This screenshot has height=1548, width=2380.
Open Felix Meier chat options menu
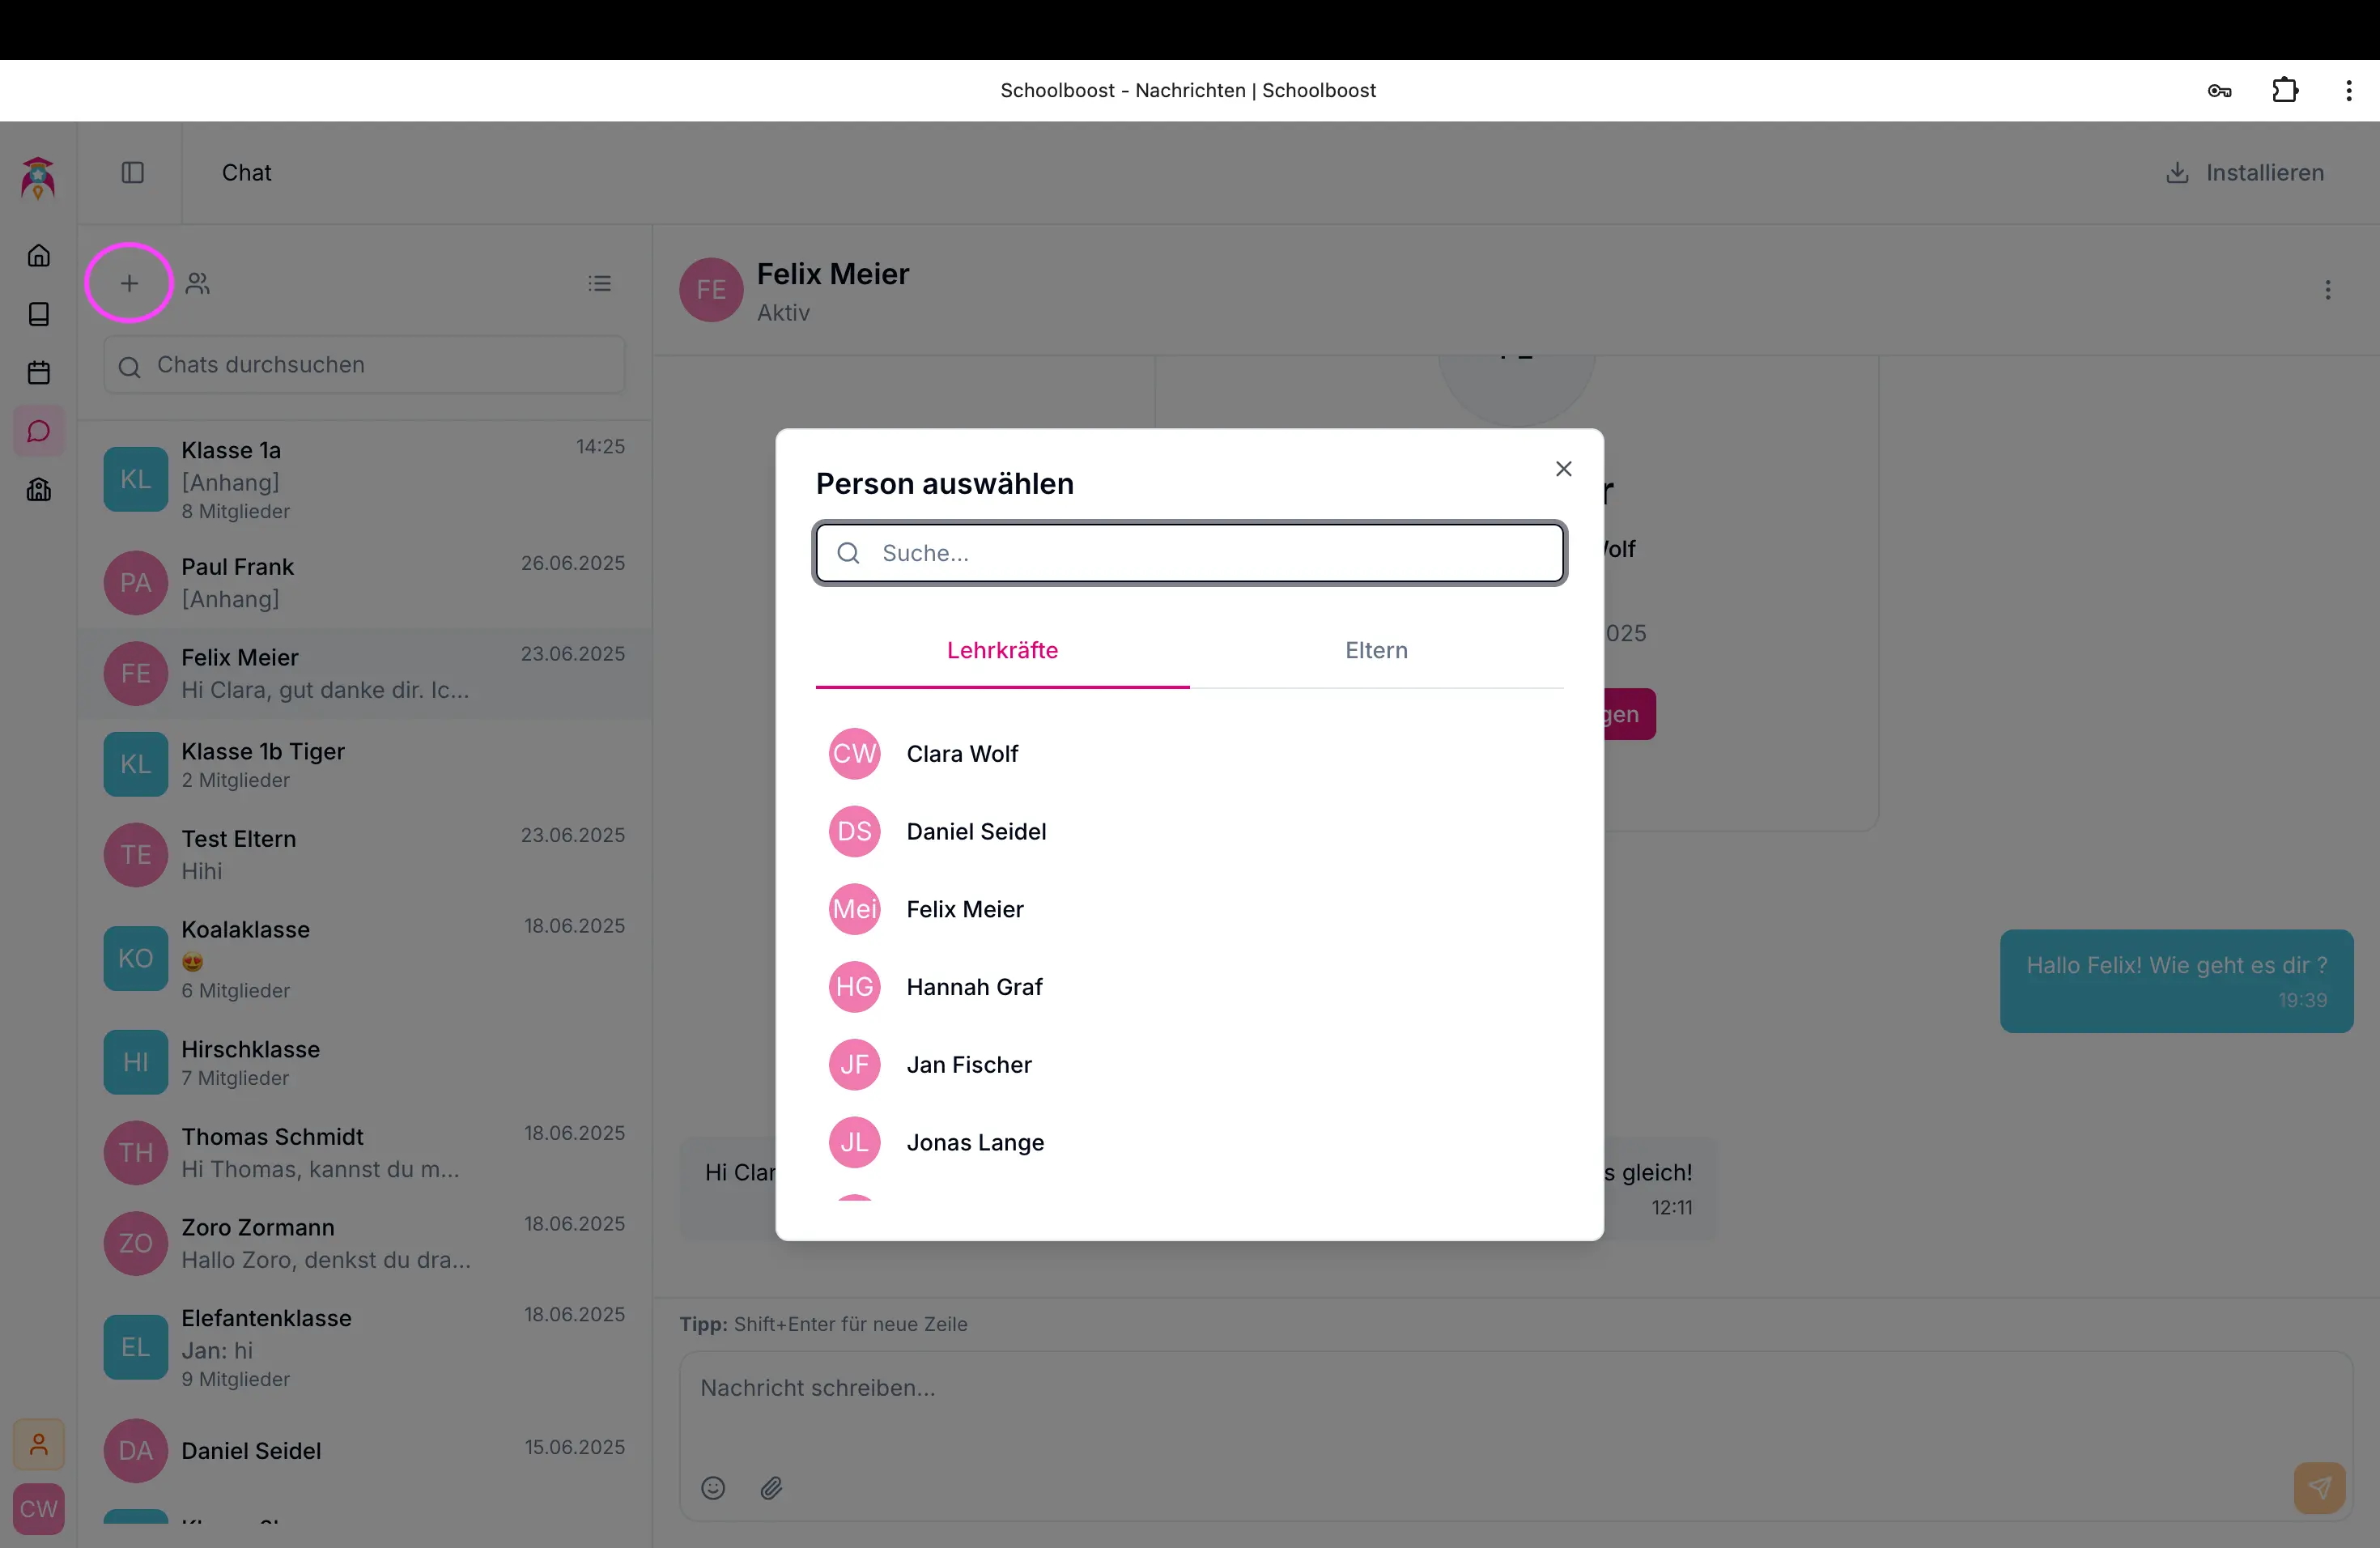click(2328, 290)
